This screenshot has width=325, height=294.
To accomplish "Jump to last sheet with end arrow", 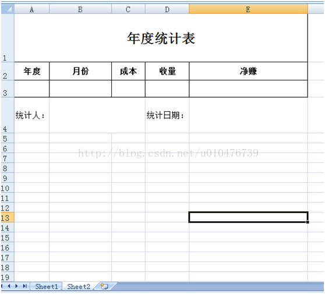I will coord(25,286).
